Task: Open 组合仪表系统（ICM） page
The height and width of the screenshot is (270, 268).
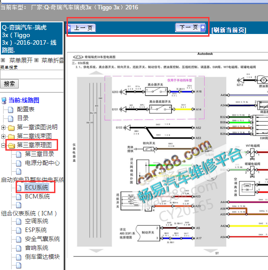Action: pos(29,213)
